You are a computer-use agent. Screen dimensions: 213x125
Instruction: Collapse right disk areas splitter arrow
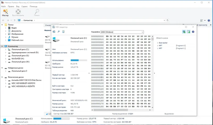pos(154,73)
